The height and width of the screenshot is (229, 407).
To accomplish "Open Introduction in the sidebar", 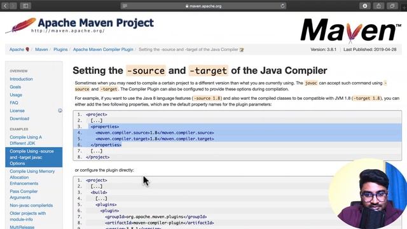I will pyautogui.click(x=21, y=79).
